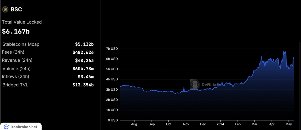Click the $6.167b Total Value Locked figure

point(16,31)
